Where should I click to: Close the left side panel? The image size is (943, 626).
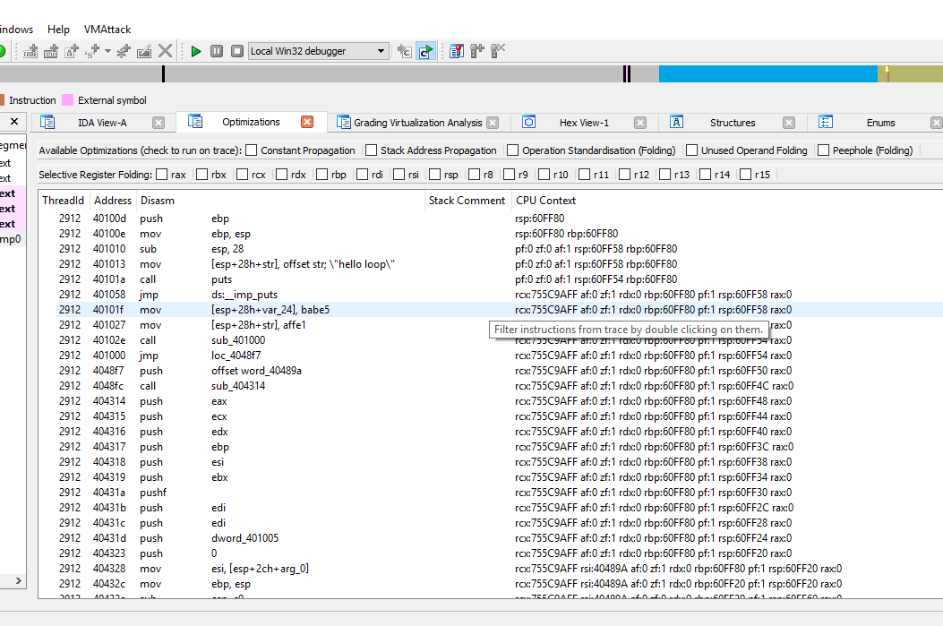pos(14,122)
